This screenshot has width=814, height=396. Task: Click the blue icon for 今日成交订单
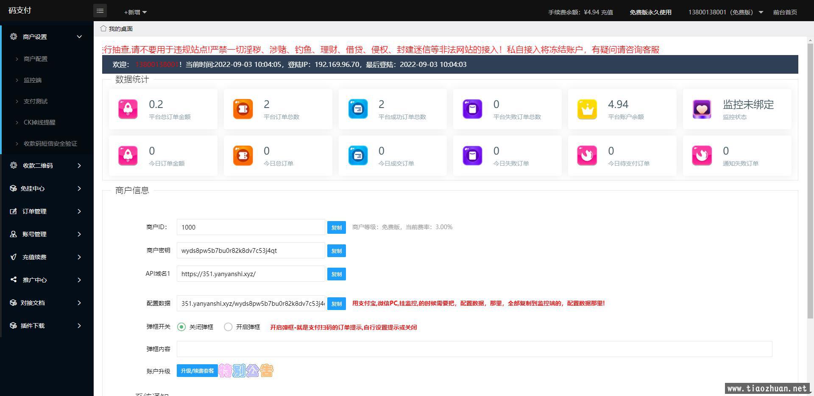click(x=358, y=155)
